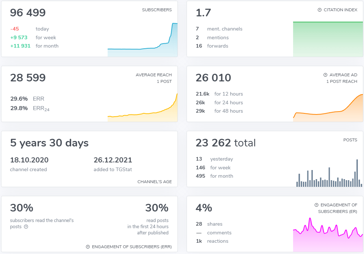Viewport: 364px width, 254px height.
Task: Click the SUBSCRIBERS card title
Action: click(157, 10)
